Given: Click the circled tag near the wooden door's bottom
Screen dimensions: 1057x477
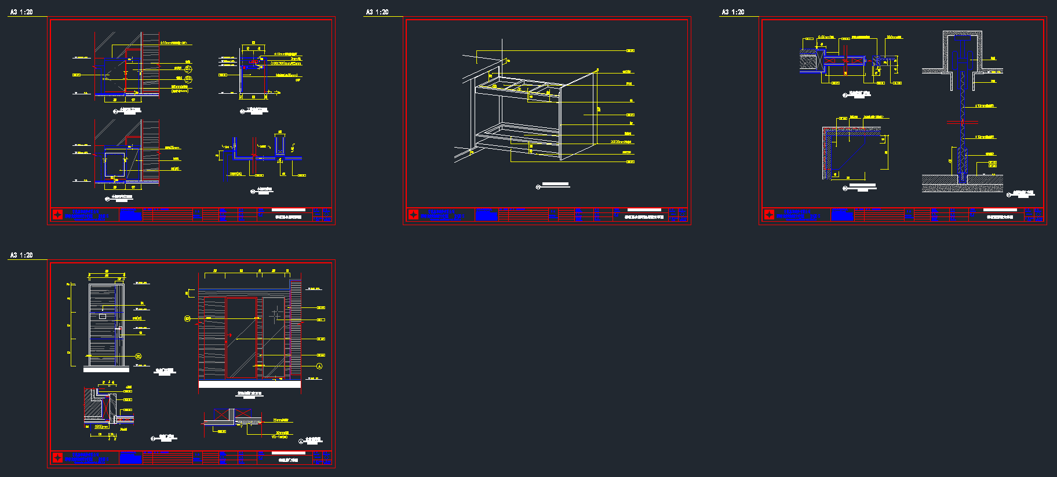Looking at the screenshot, I should pyautogui.click(x=138, y=356).
